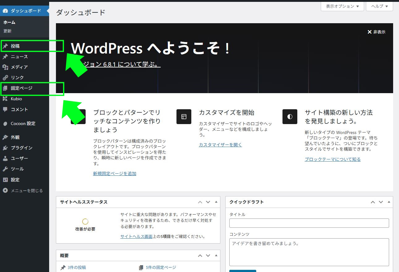The image size is (399, 272).
Task: Click the カスタマイザーを開く link
Action: (220, 145)
